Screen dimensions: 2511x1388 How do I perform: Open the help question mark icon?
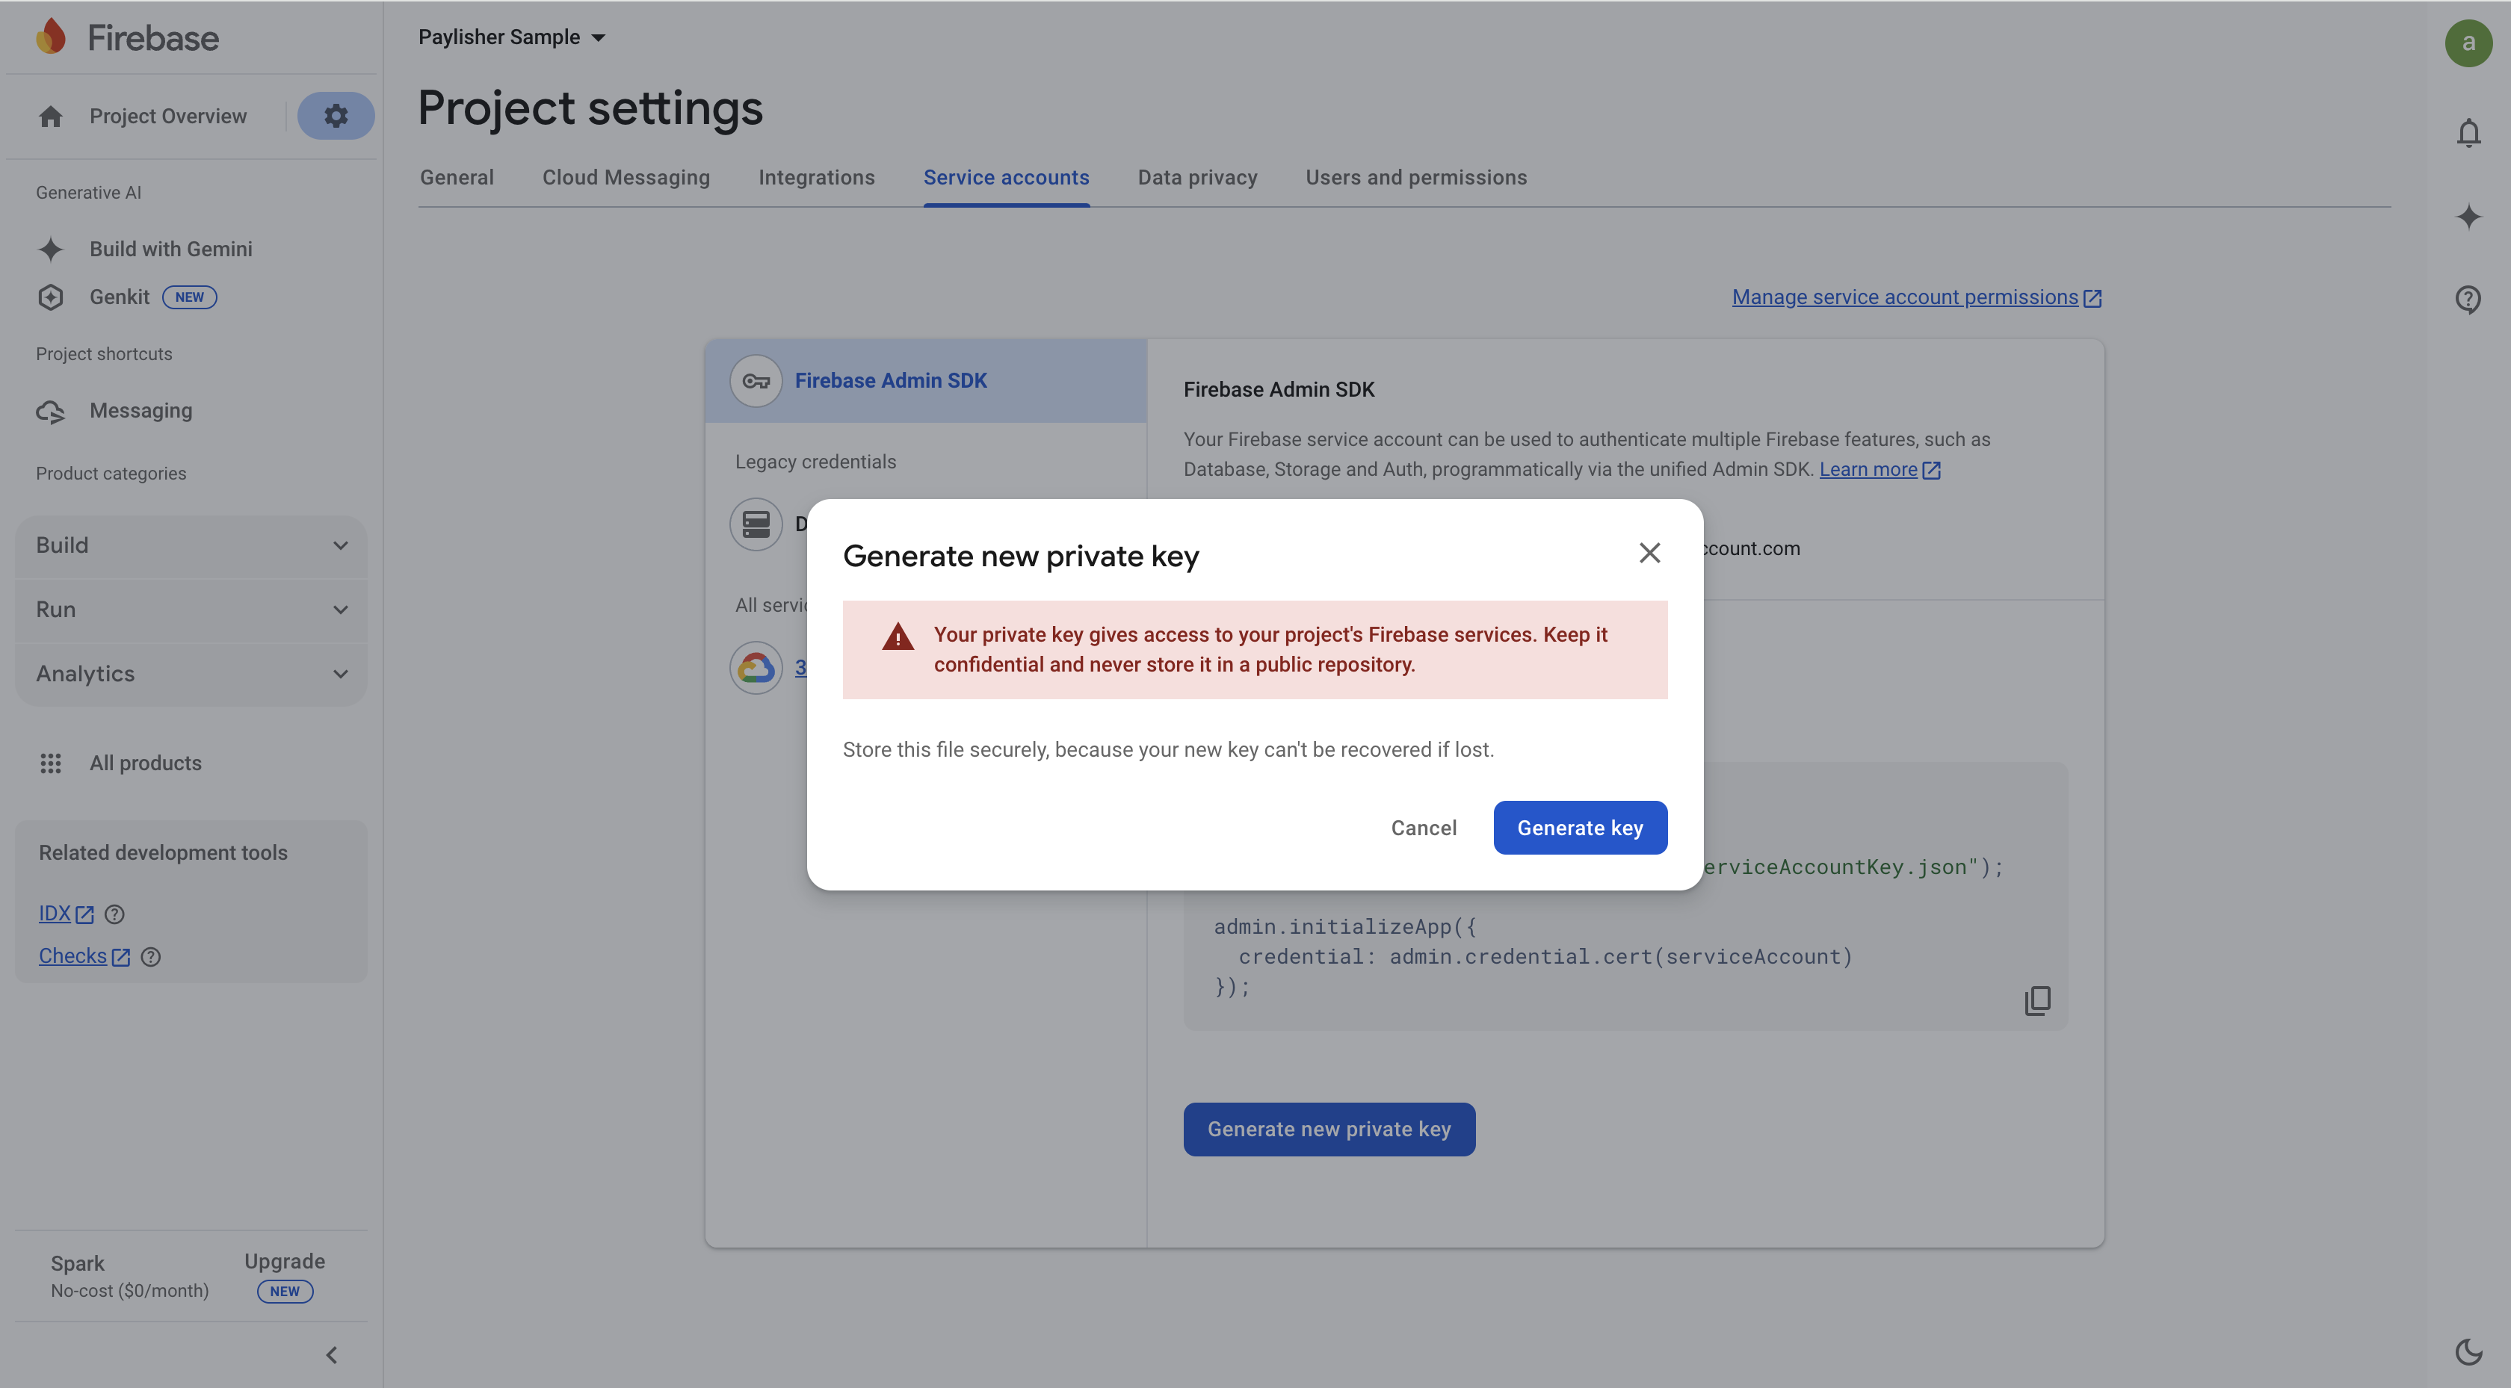[2468, 300]
